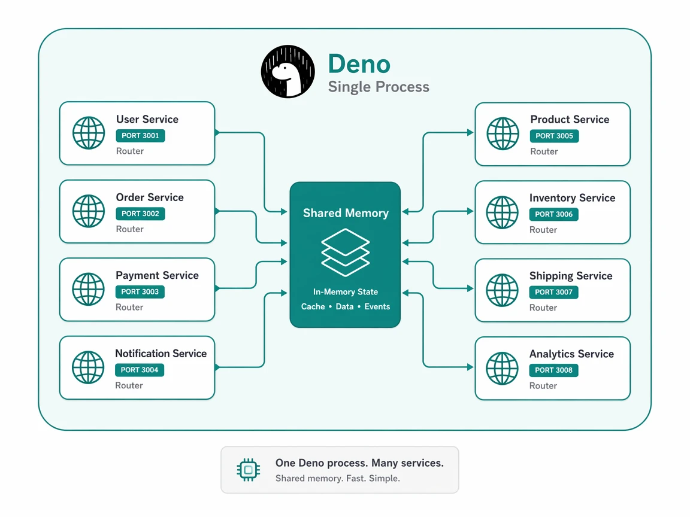Click the Order Service globe icon
The height and width of the screenshot is (517, 690).
89,211
